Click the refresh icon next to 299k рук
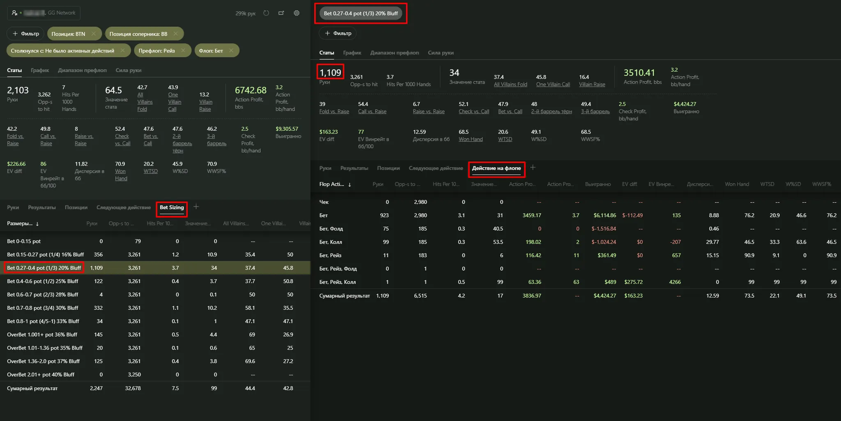The width and height of the screenshot is (841, 421). pyautogui.click(x=266, y=13)
